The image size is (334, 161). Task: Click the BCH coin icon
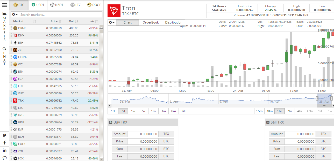(15, 137)
